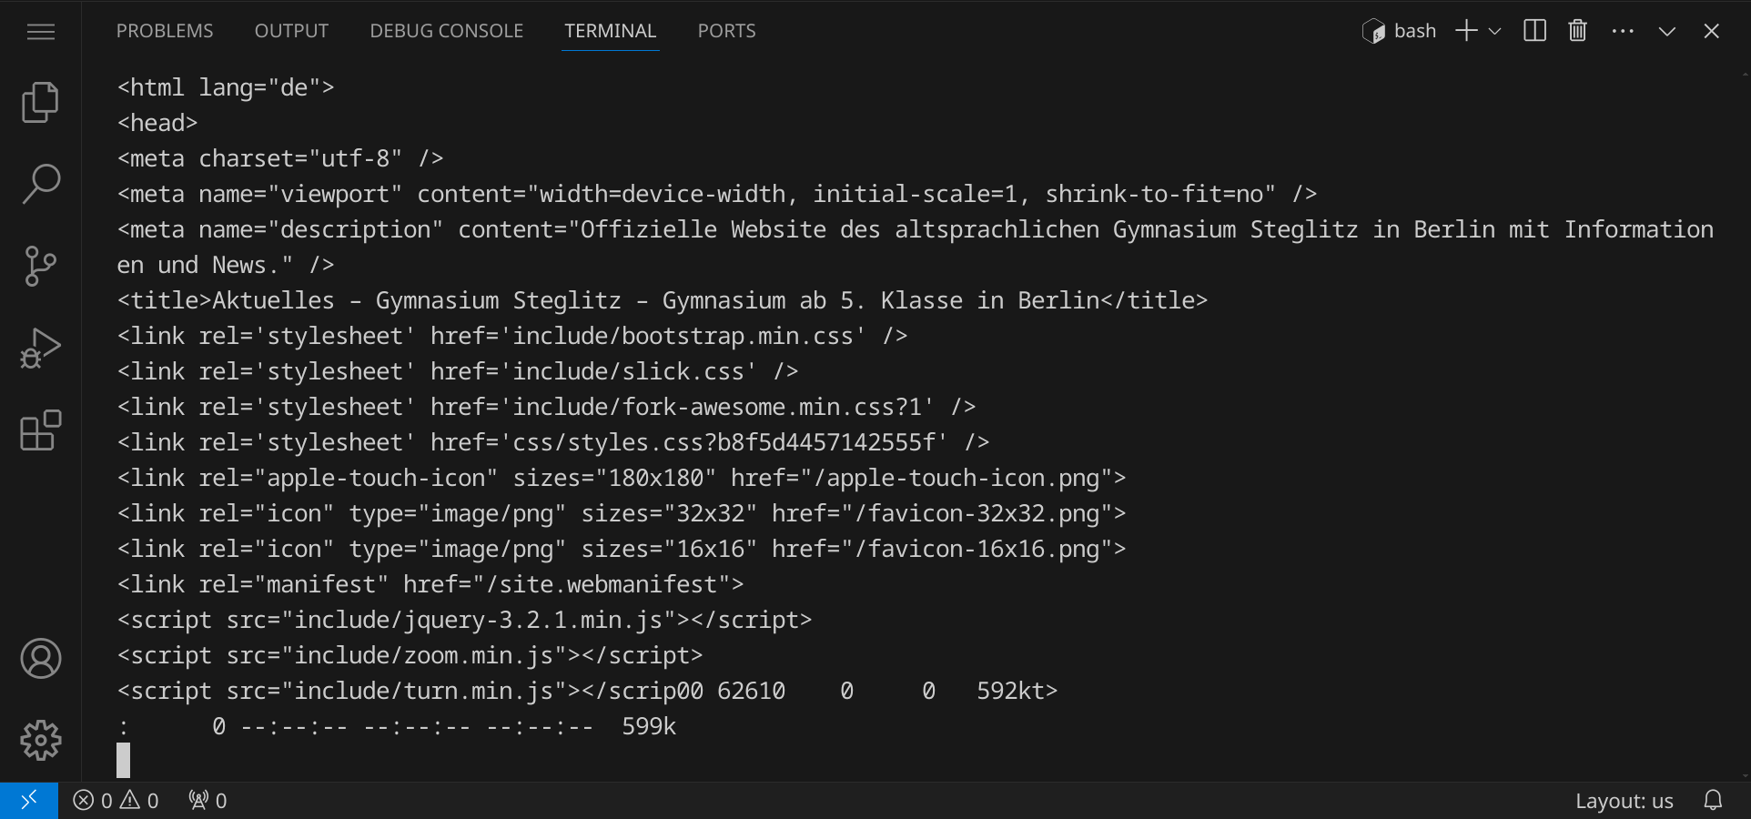Kill terminal with the trash icon
Screen dimensions: 1751x819
coord(1577,31)
